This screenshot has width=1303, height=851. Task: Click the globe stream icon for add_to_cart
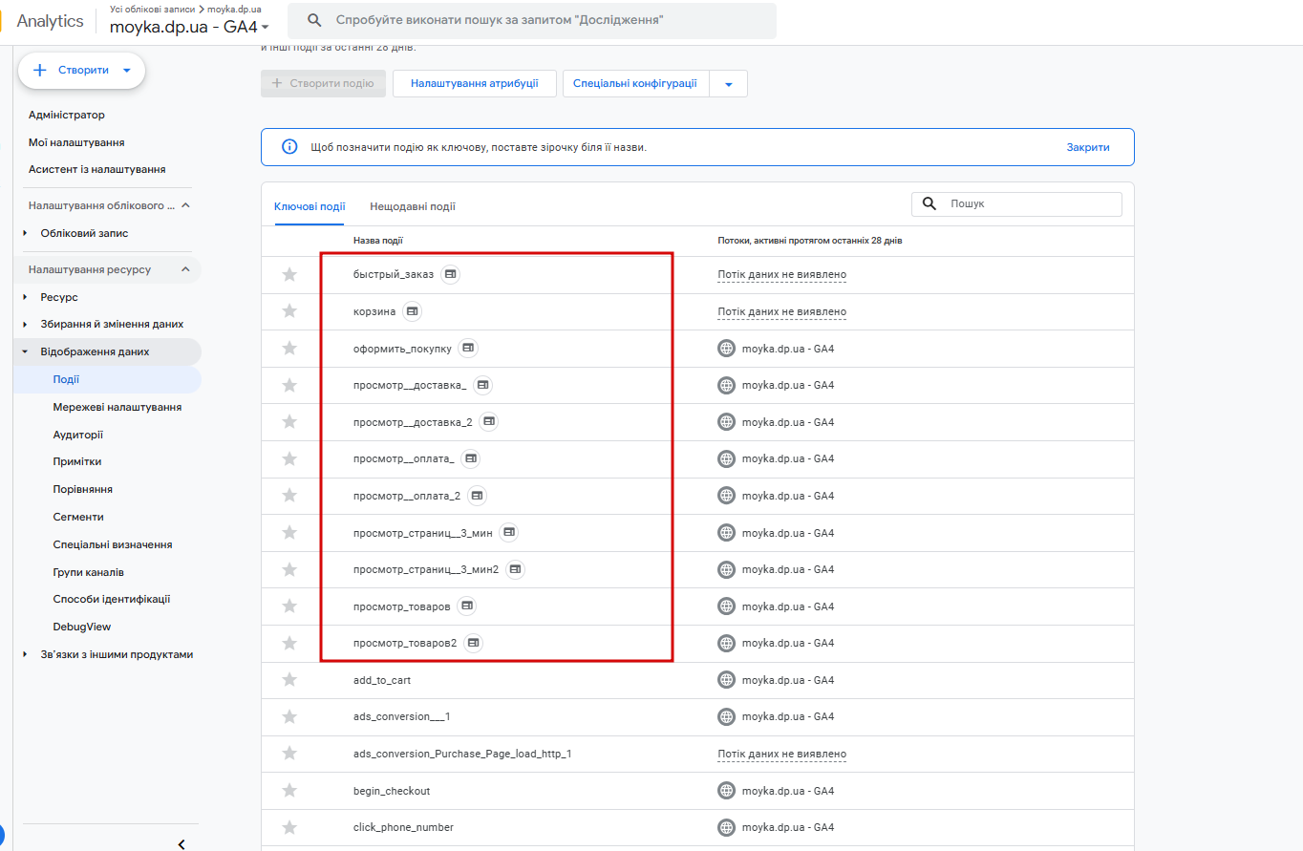pyautogui.click(x=727, y=680)
